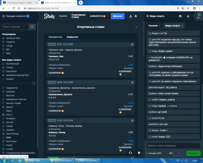Click the event search magnifier icon
The width and height of the screenshot is (203, 163).
(32, 27)
